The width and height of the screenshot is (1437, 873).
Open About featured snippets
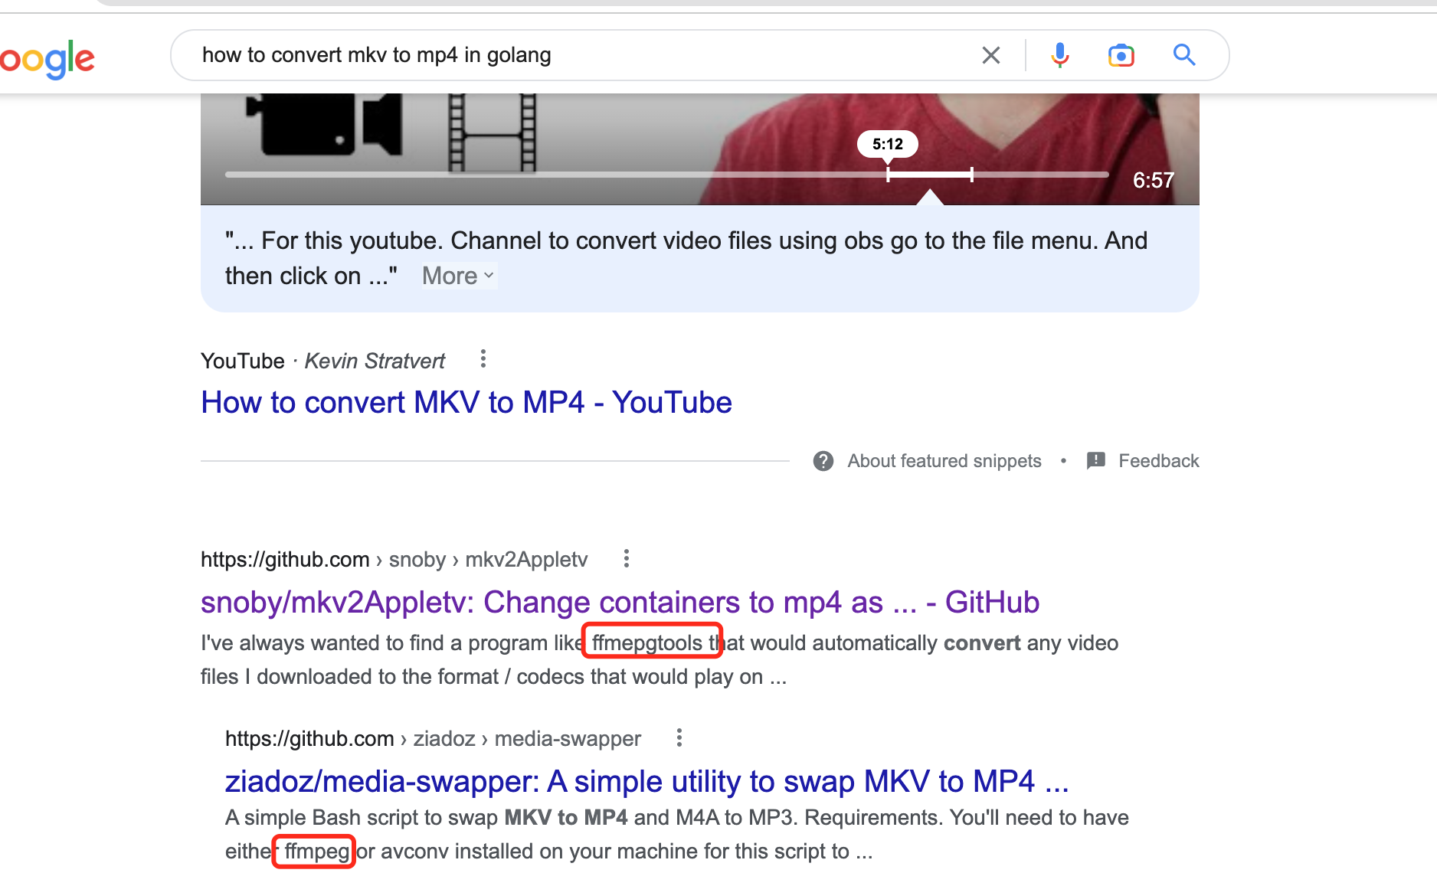944,461
